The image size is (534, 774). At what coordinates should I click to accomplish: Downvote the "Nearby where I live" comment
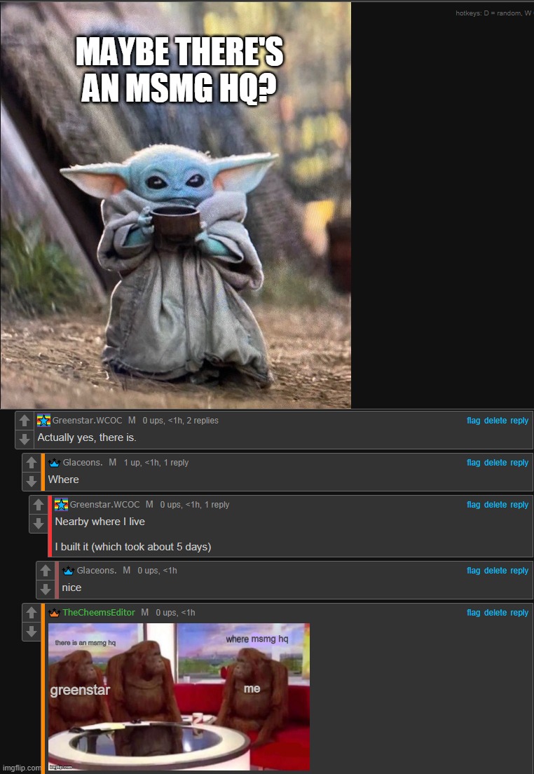point(38,522)
